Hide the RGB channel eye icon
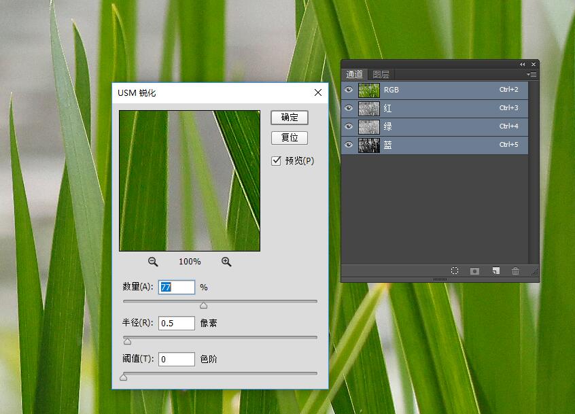 tap(349, 90)
